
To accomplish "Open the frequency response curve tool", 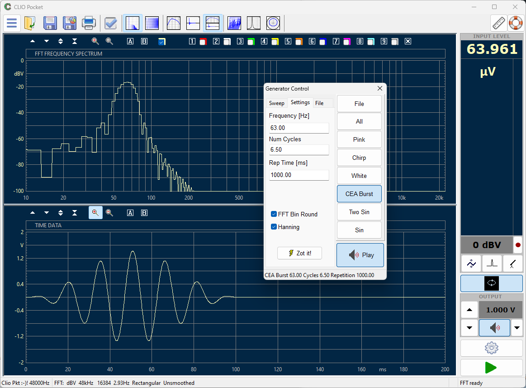I will tap(174, 23).
